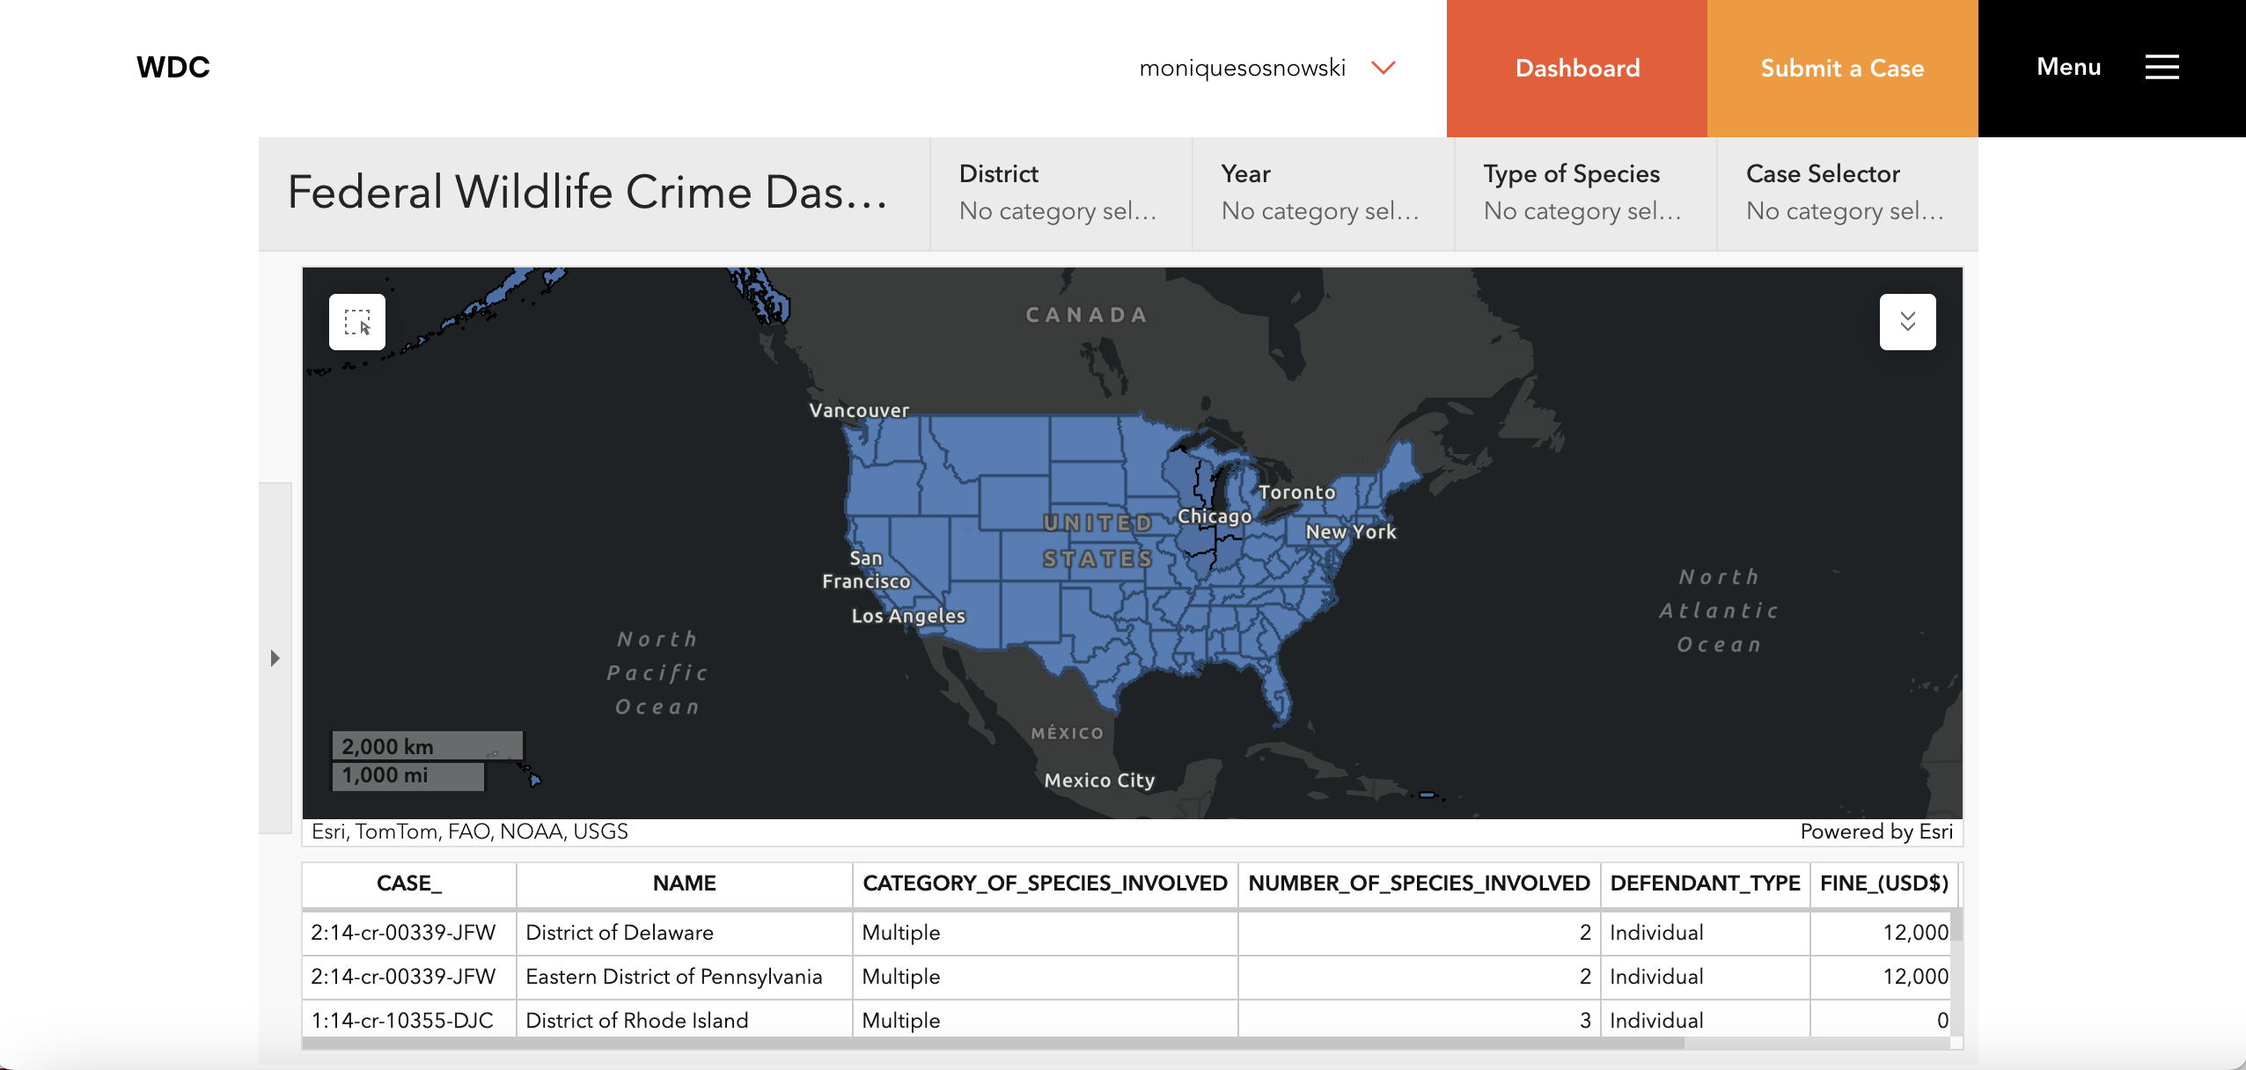This screenshot has width=2246, height=1070.
Task: Open the Type of Species selector
Action: point(1584,193)
